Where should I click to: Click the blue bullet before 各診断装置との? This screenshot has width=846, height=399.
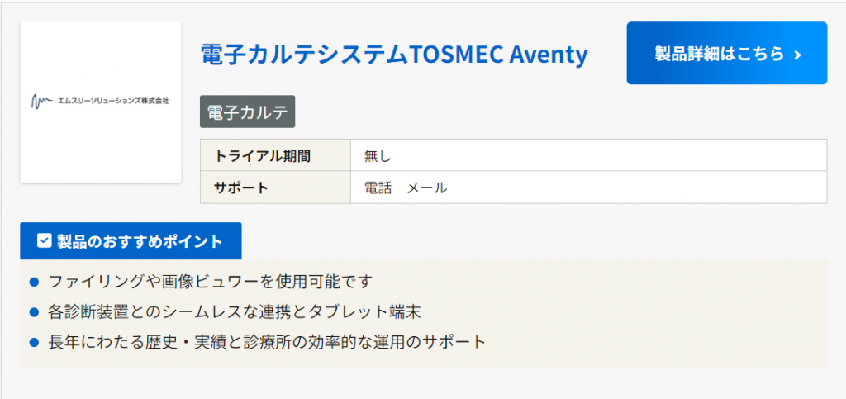click(35, 311)
